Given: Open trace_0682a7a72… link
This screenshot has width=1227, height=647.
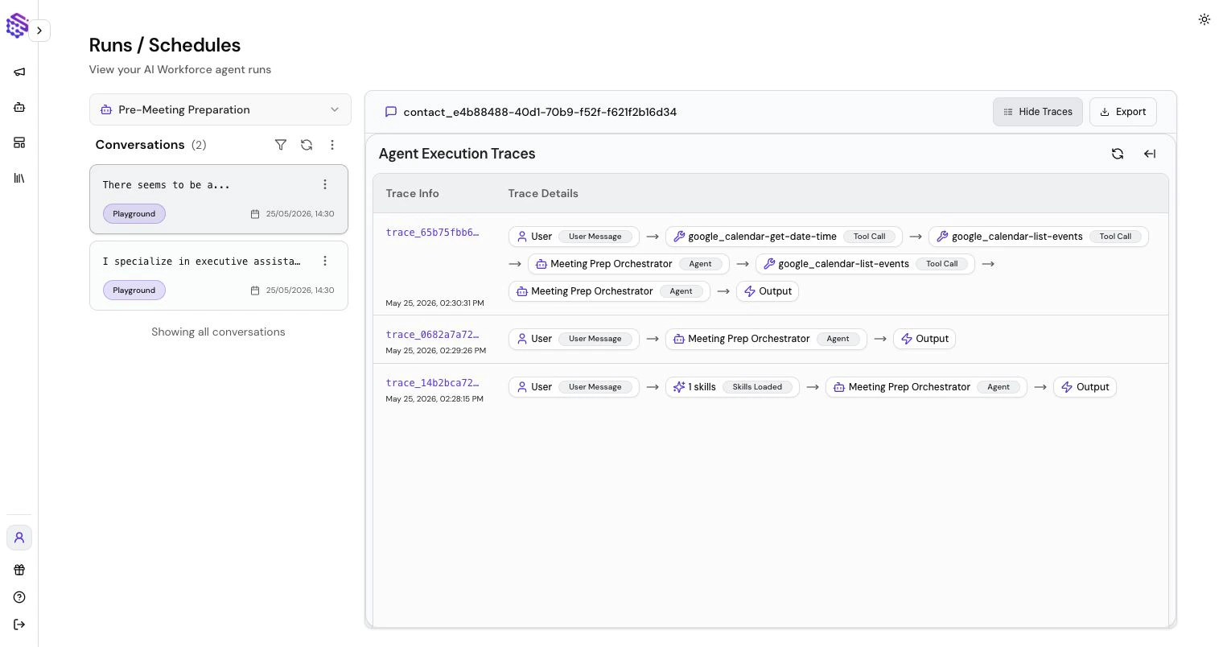Looking at the screenshot, I should 432,335.
